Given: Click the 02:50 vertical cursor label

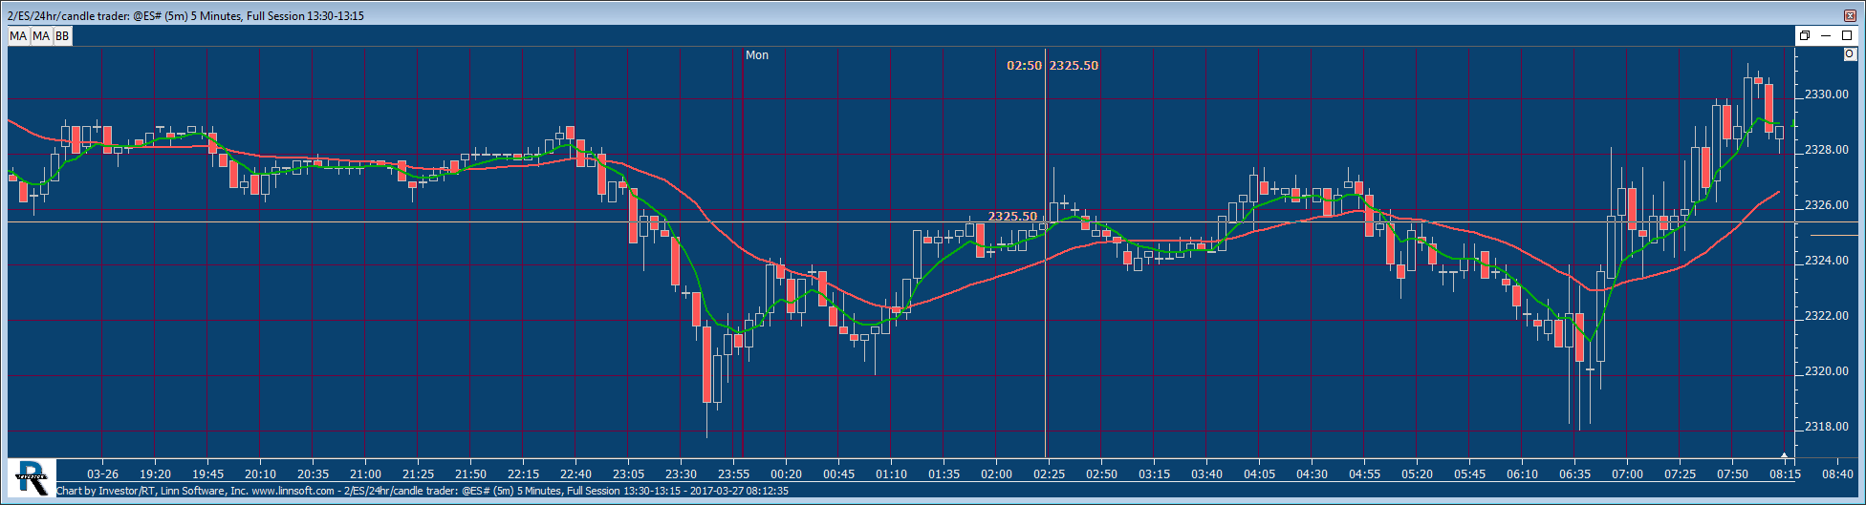Looking at the screenshot, I should [1024, 66].
